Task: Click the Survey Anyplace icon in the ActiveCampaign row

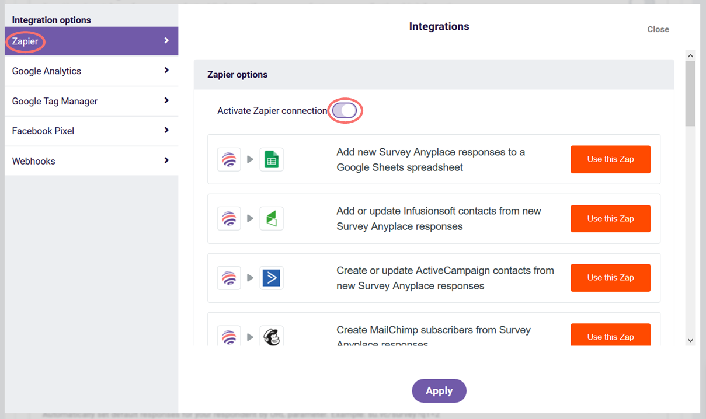Action: (229, 278)
